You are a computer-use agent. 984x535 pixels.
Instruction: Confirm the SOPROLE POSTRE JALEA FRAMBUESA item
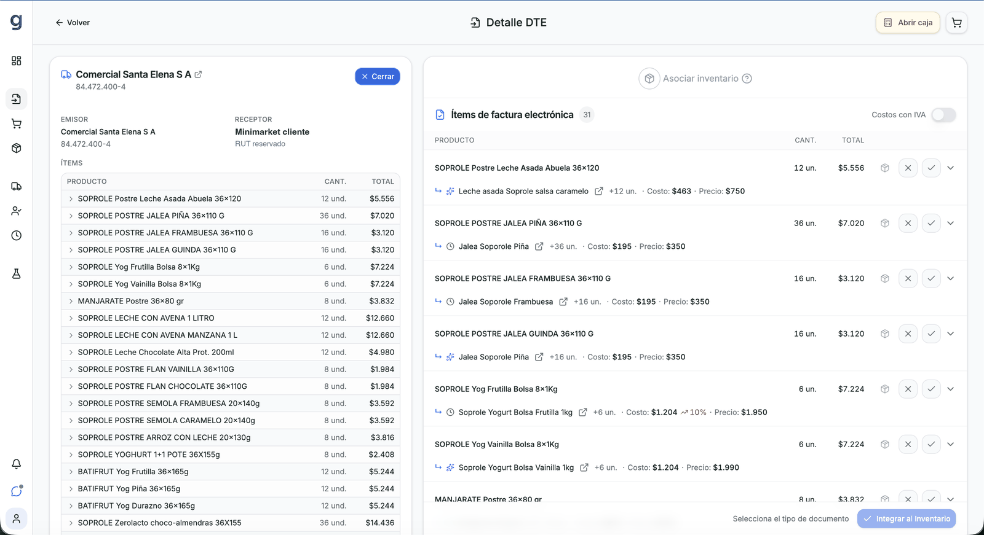(931, 278)
